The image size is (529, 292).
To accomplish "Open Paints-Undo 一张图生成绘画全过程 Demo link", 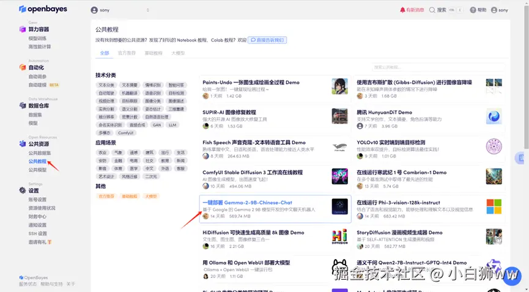I will [x=251, y=82].
